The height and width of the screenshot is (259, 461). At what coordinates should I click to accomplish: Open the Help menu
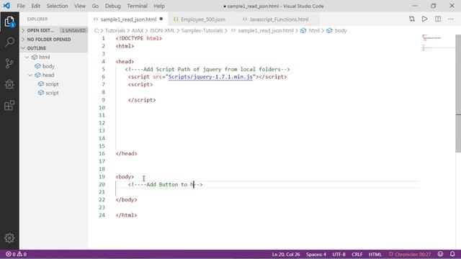tap(159, 6)
